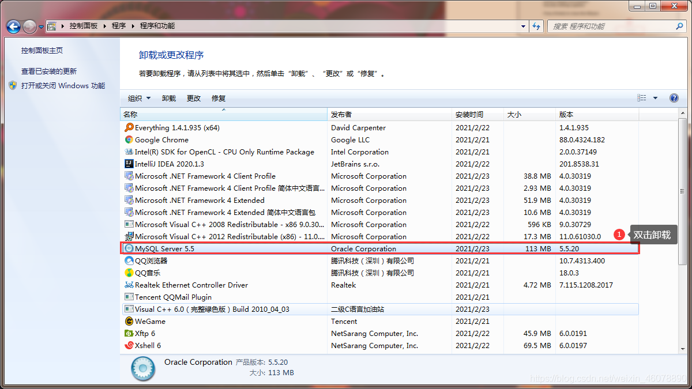
Task: Go to 程序 breadcrumb segment
Action: [119, 26]
